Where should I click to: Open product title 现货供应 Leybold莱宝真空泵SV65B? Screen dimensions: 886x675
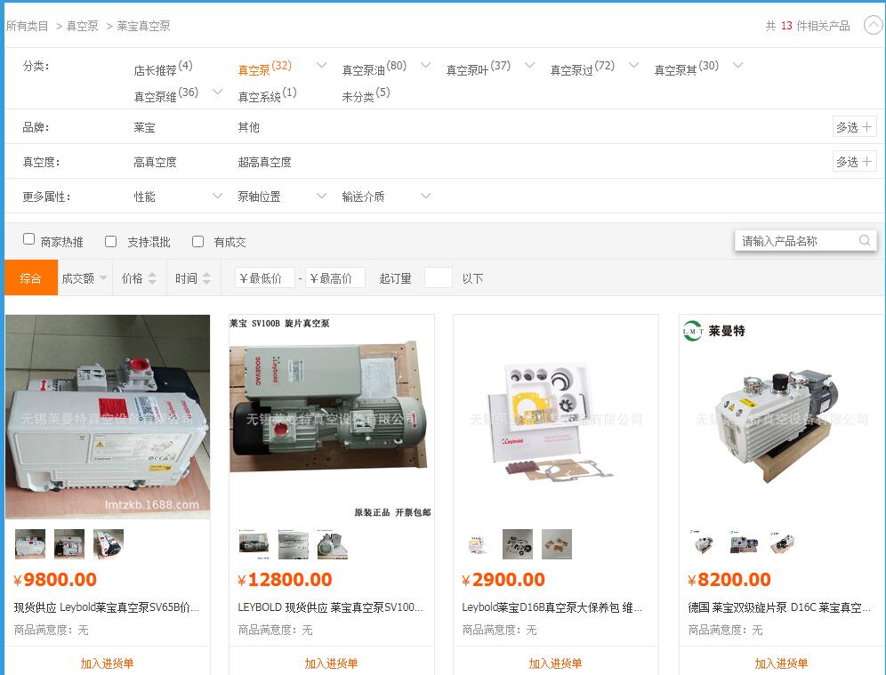(106, 607)
